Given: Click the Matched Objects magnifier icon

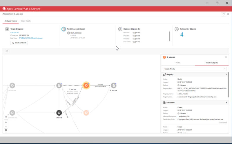Looking at the screenshot, I should point(120,29).
